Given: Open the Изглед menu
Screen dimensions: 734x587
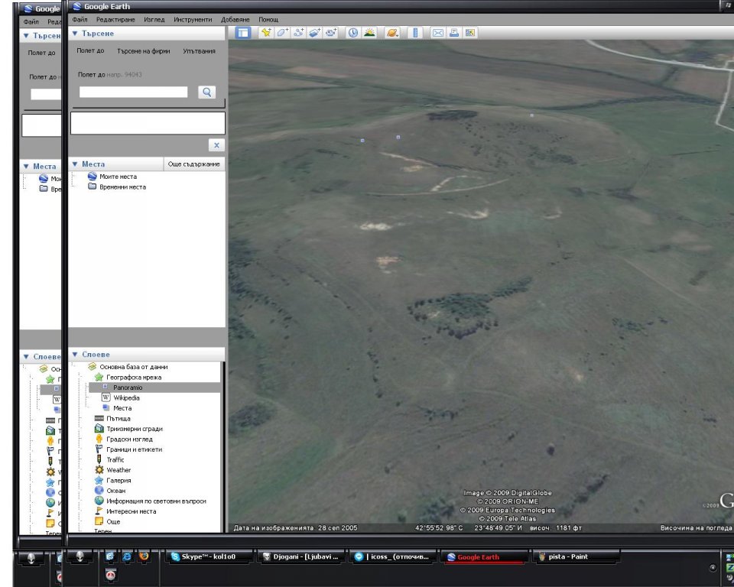Looking at the screenshot, I should 154,19.
